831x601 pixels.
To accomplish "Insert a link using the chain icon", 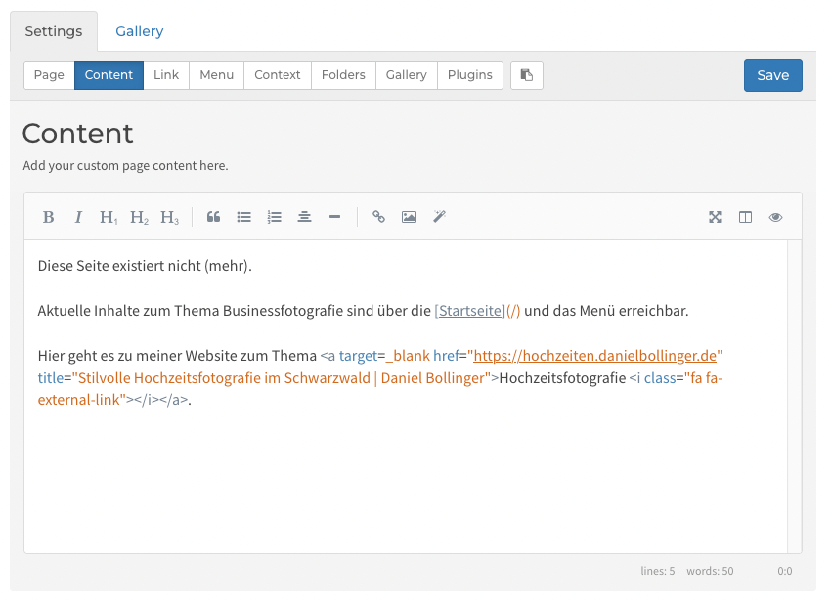I will (x=378, y=217).
